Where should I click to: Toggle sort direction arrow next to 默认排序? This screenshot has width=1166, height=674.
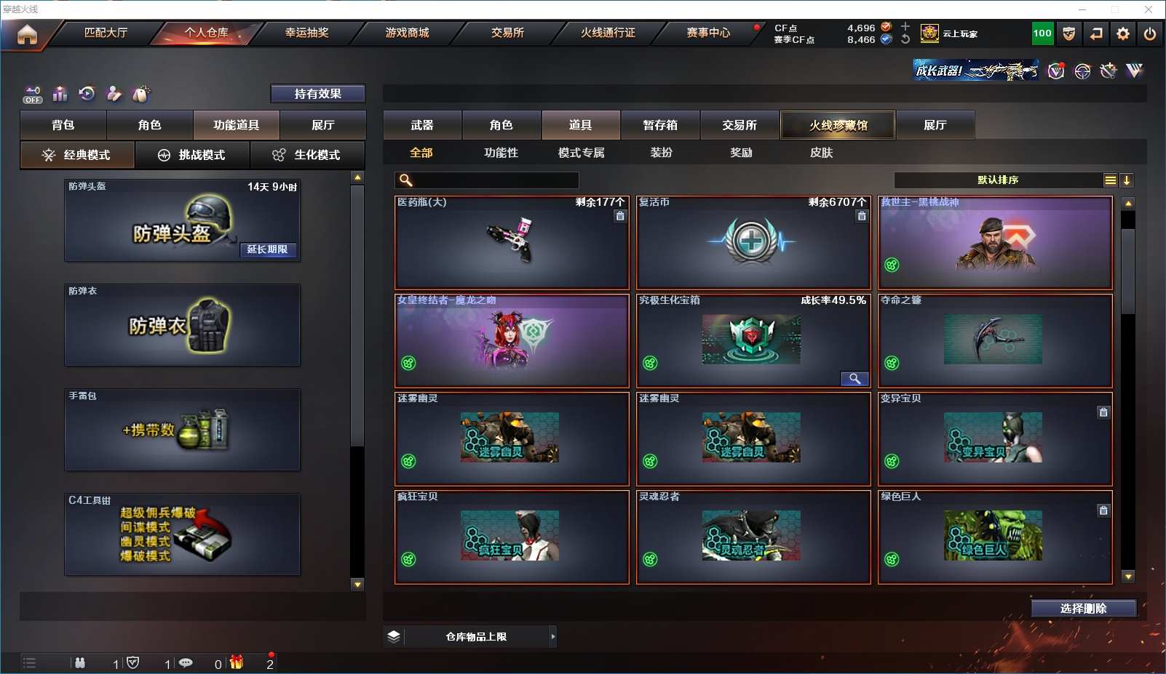1126,180
